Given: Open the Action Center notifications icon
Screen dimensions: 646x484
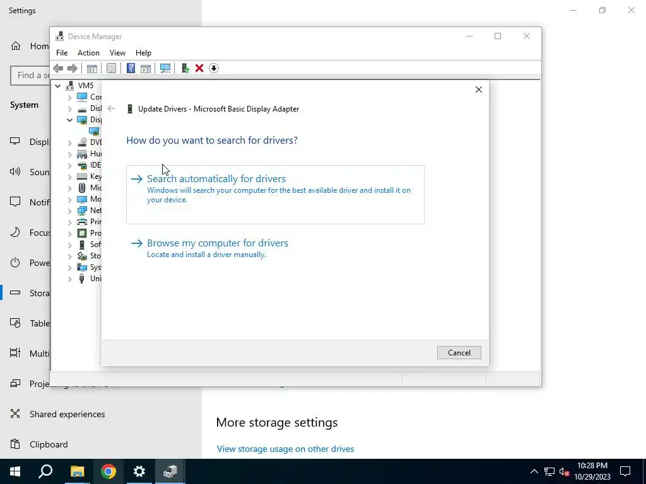Looking at the screenshot, I should click(x=625, y=471).
